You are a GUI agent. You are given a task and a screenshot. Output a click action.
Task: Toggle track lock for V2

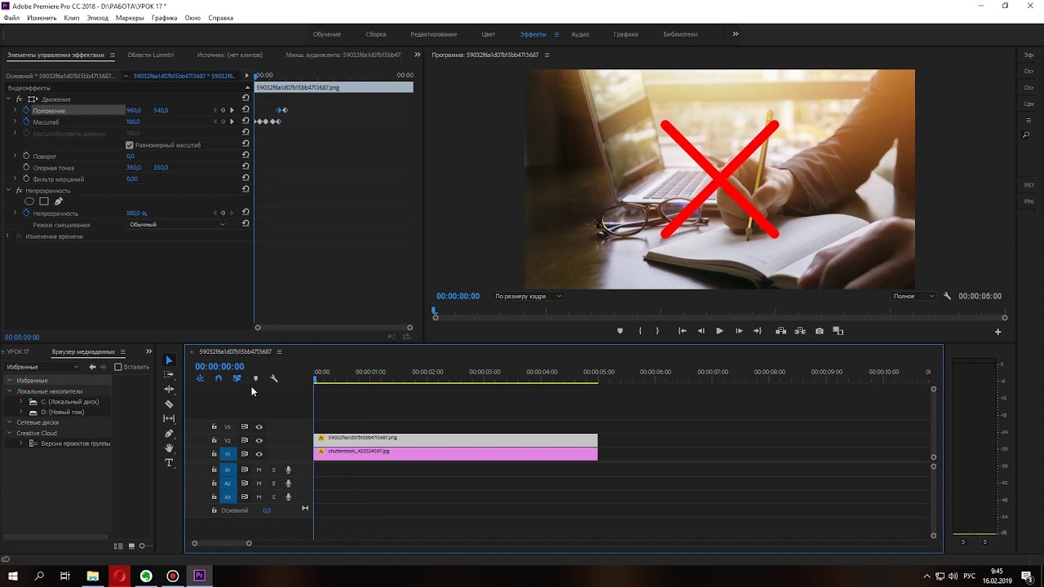click(x=215, y=440)
